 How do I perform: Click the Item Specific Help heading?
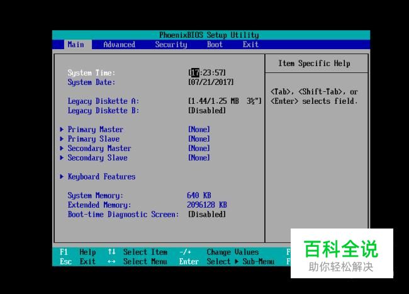[314, 64]
